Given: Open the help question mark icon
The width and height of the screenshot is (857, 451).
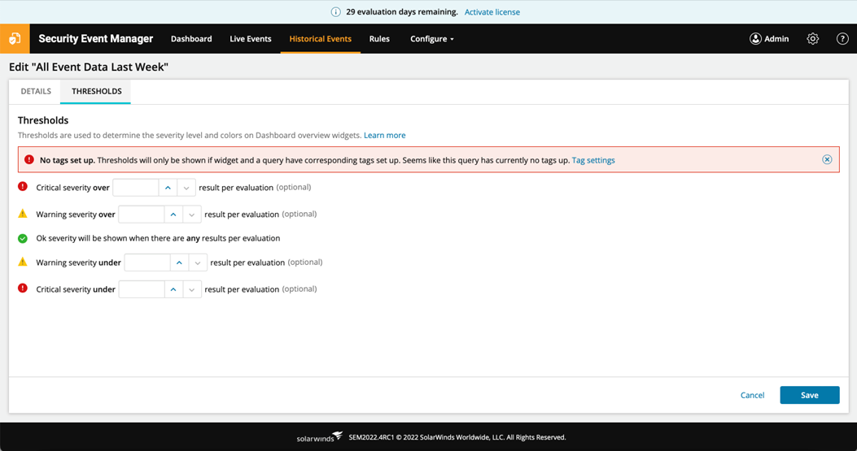Looking at the screenshot, I should click(x=842, y=39).
